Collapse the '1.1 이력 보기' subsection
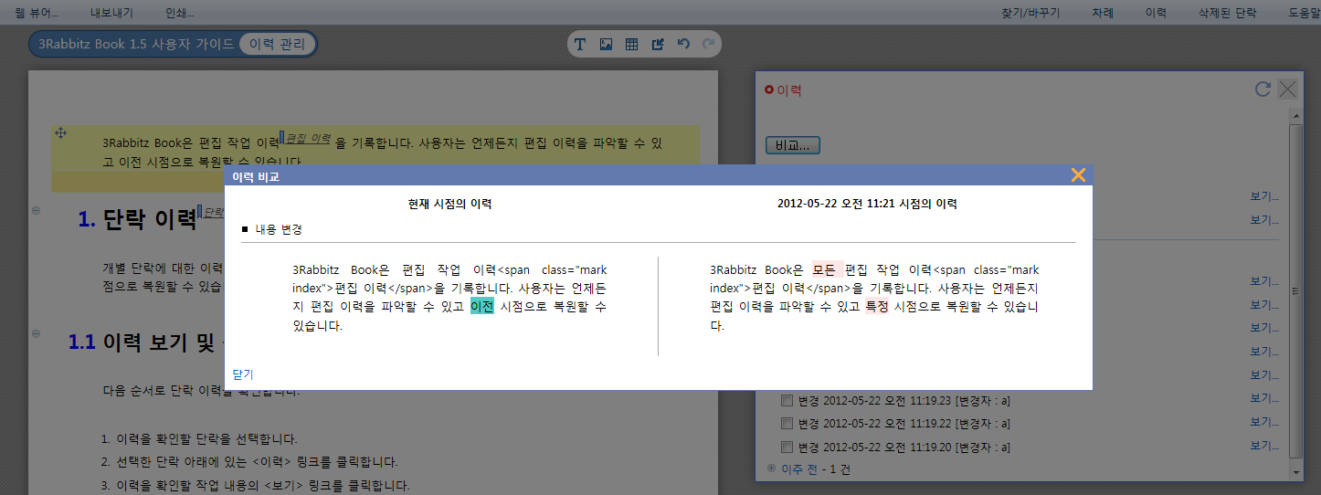Viewport: 1321px width, 495px height. 37,333
